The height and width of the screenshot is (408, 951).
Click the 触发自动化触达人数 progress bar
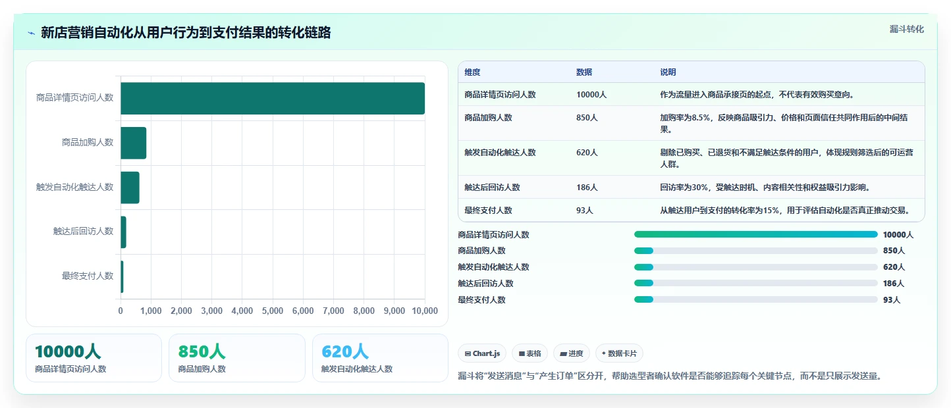756,267
